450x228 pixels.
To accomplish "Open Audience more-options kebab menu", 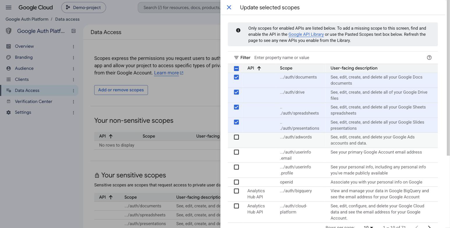I will coord(73,69).
